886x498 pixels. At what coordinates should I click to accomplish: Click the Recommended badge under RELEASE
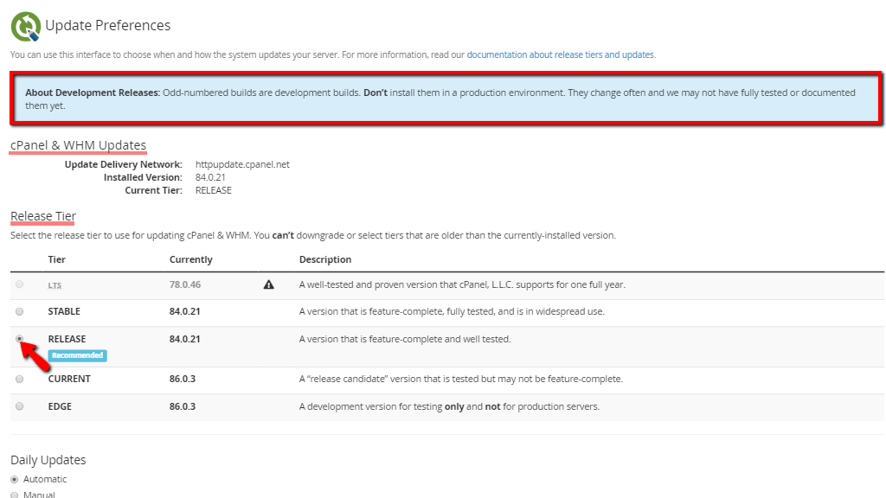[x=77, y=355]
